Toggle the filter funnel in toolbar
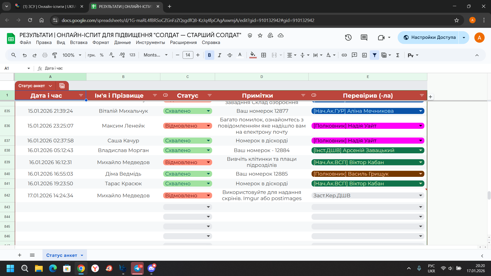Viewport: 491px width, 276px height. (374, 55)
